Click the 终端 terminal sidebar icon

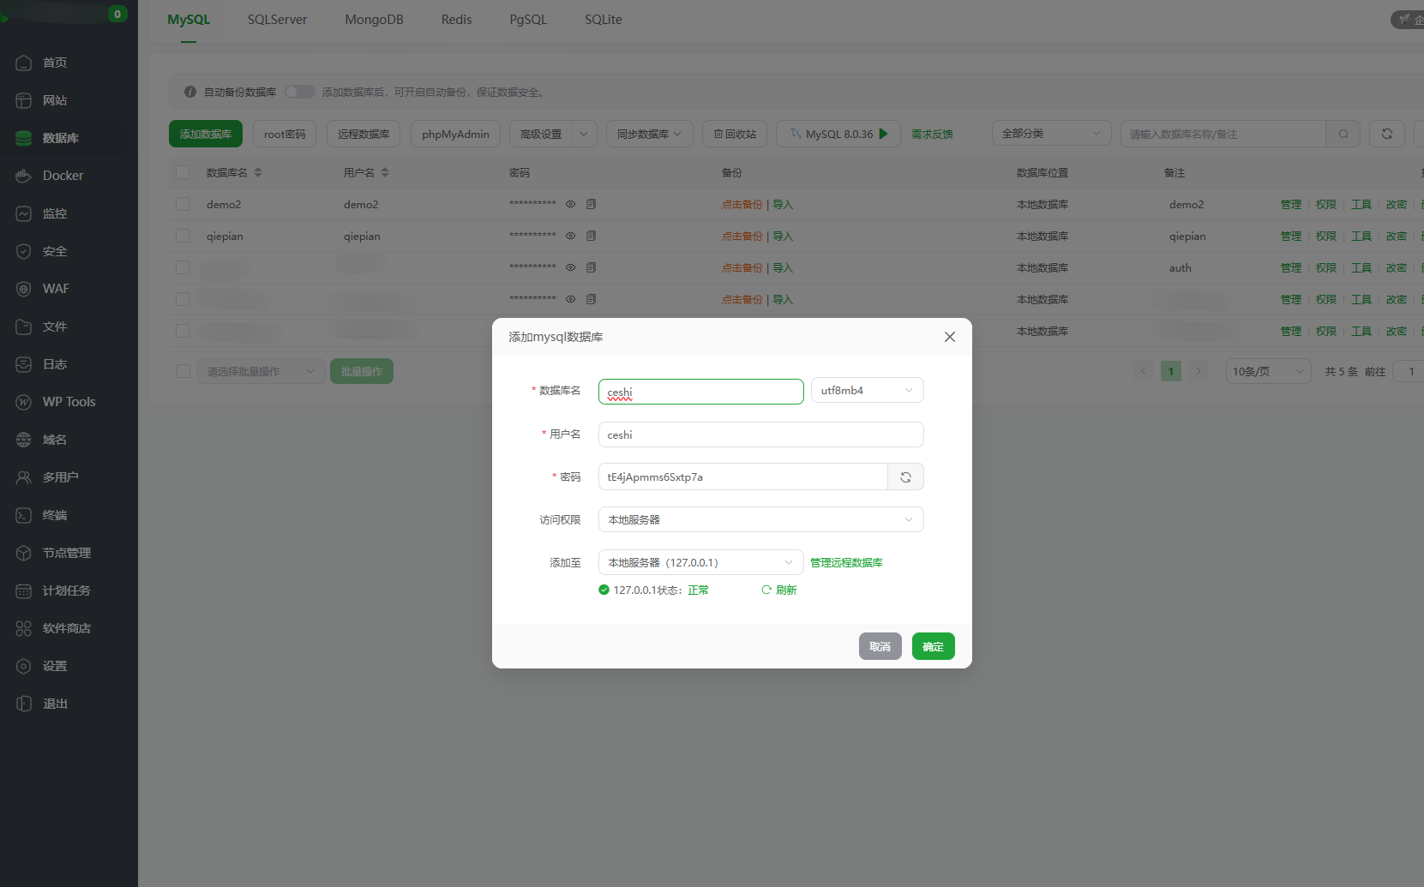24,515
